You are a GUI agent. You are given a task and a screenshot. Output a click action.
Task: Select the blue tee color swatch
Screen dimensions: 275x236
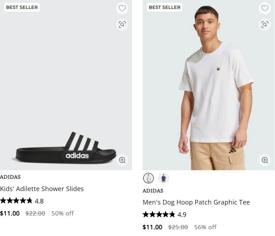(x=163, y=178)
